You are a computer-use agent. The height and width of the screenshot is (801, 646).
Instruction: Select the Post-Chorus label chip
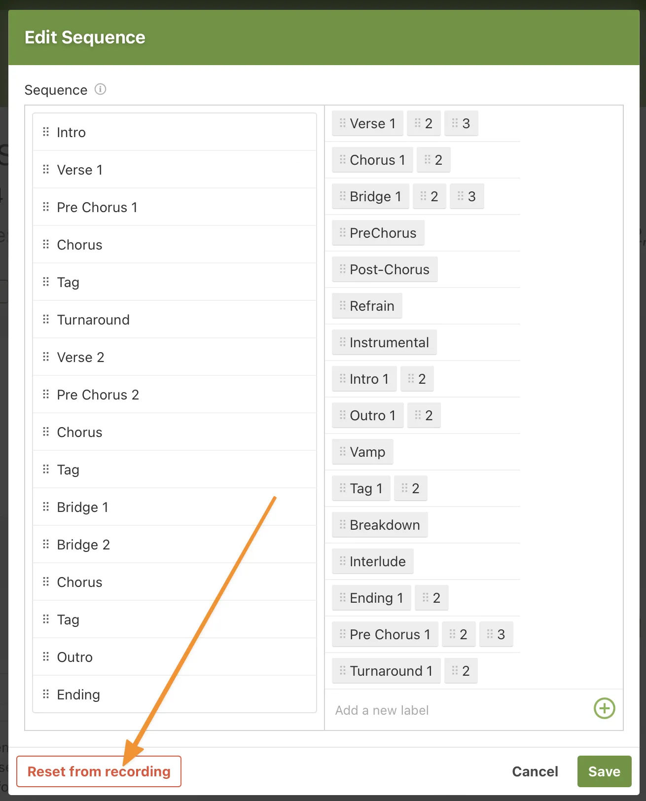coord(385,269)
